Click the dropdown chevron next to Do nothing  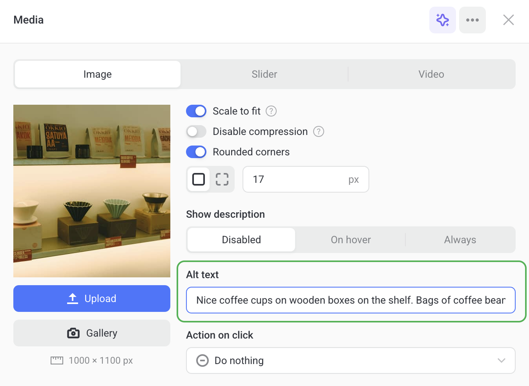(x=501, y=361)
